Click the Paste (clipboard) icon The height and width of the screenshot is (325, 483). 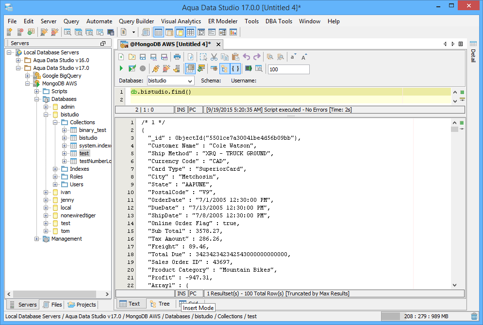point(235,57)
